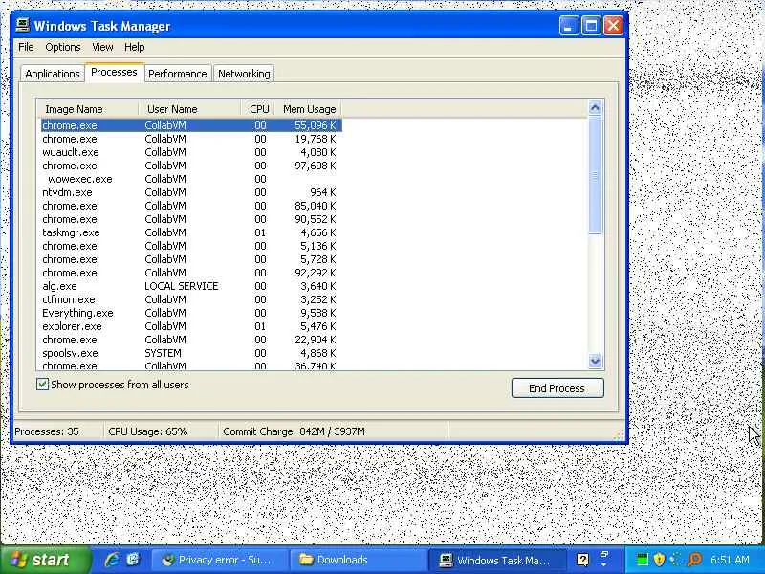Select the wowexec.exe process
765x574 pixels.
pyautogui.click(x=191, y=179)
